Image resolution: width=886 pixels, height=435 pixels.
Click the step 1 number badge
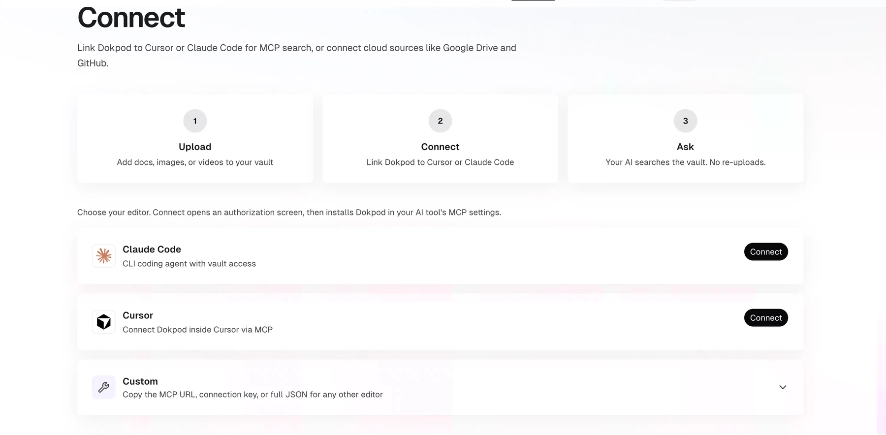coord(195,121)
